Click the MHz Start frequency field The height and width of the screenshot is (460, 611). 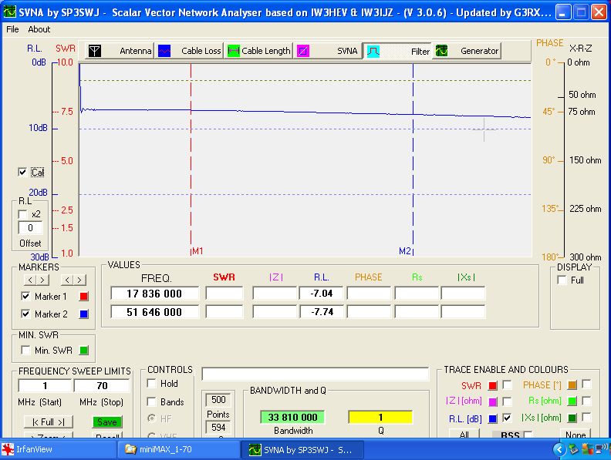46,385
